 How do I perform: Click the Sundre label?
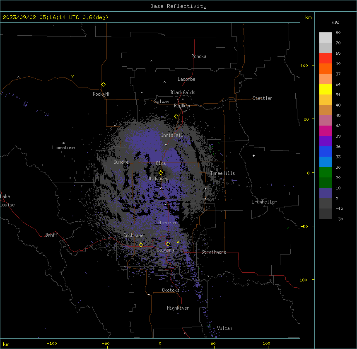(x=121, y=162)
